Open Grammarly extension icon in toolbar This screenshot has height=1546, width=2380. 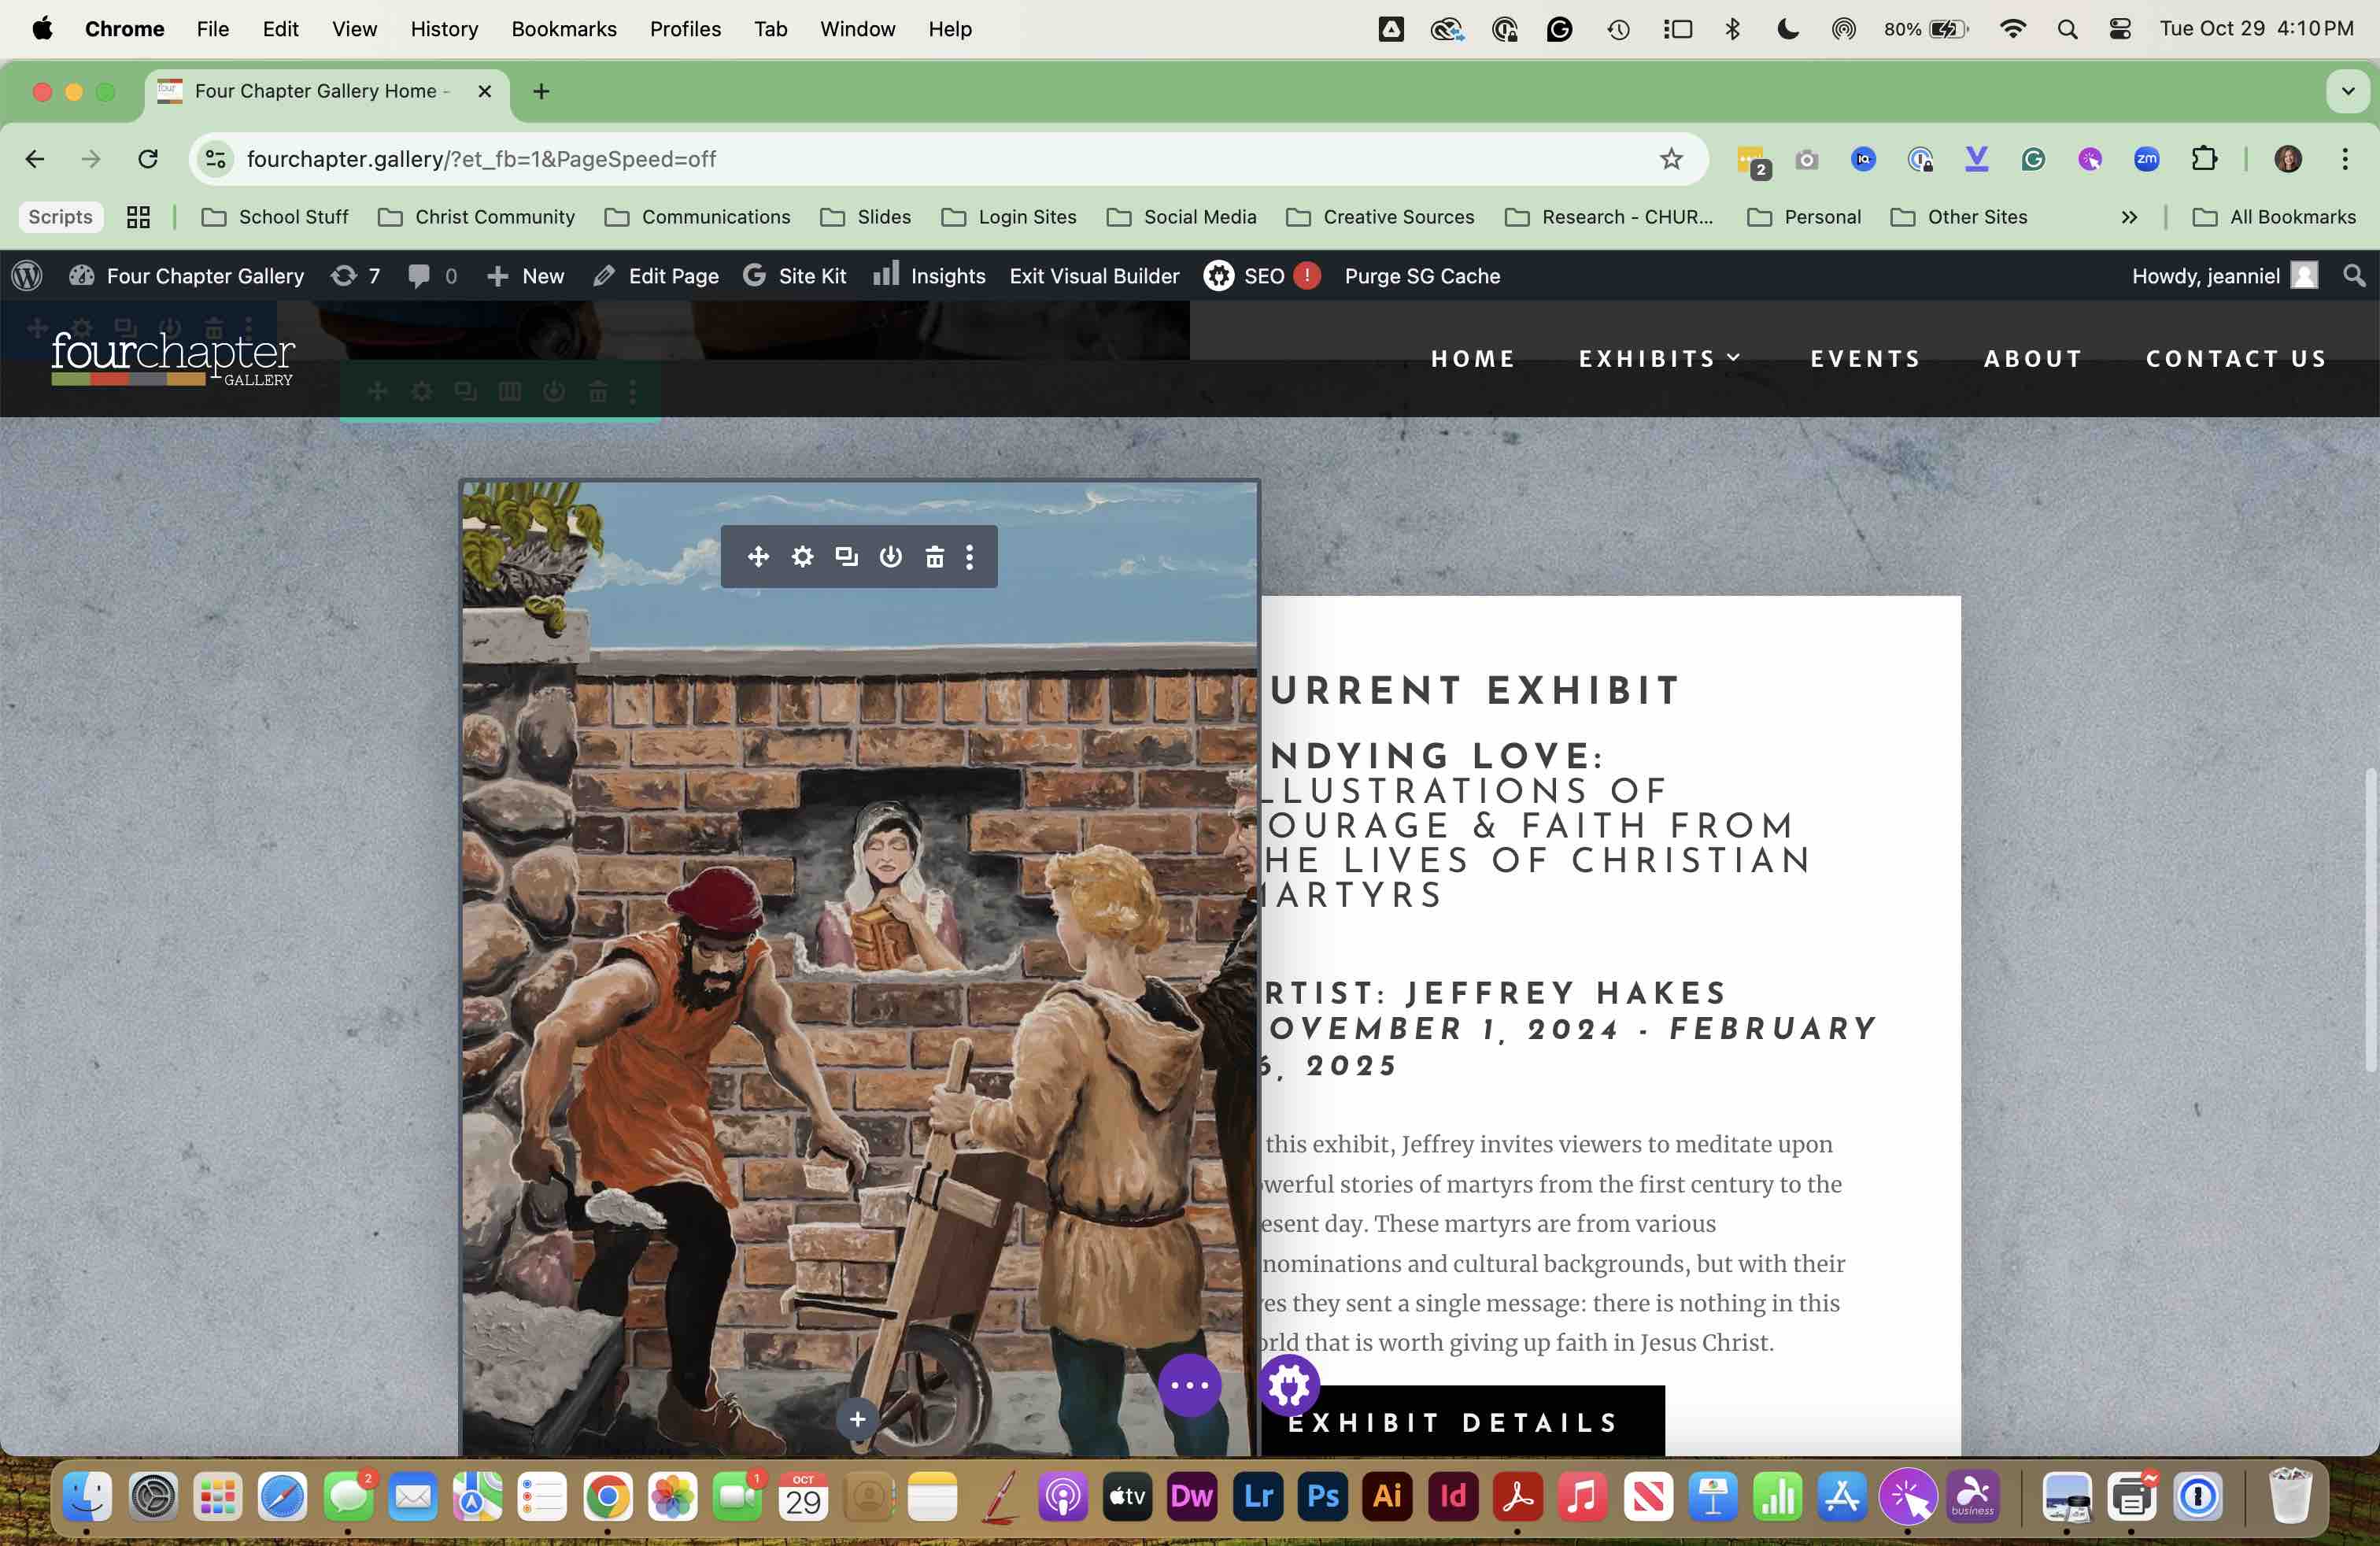(2033, 159)
